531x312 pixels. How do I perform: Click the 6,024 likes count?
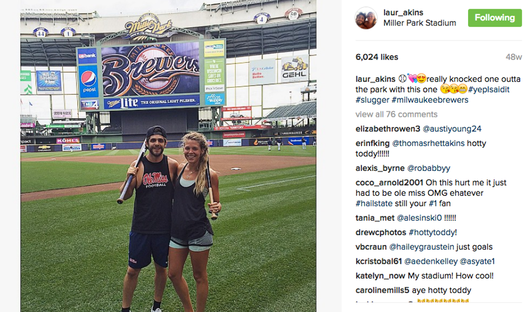click(x=377, y=57)
